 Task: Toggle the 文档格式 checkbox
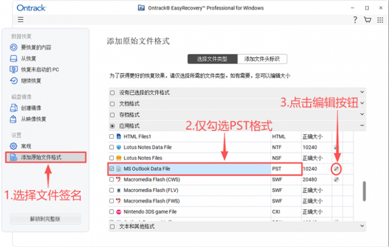click(x=112, y=104)
